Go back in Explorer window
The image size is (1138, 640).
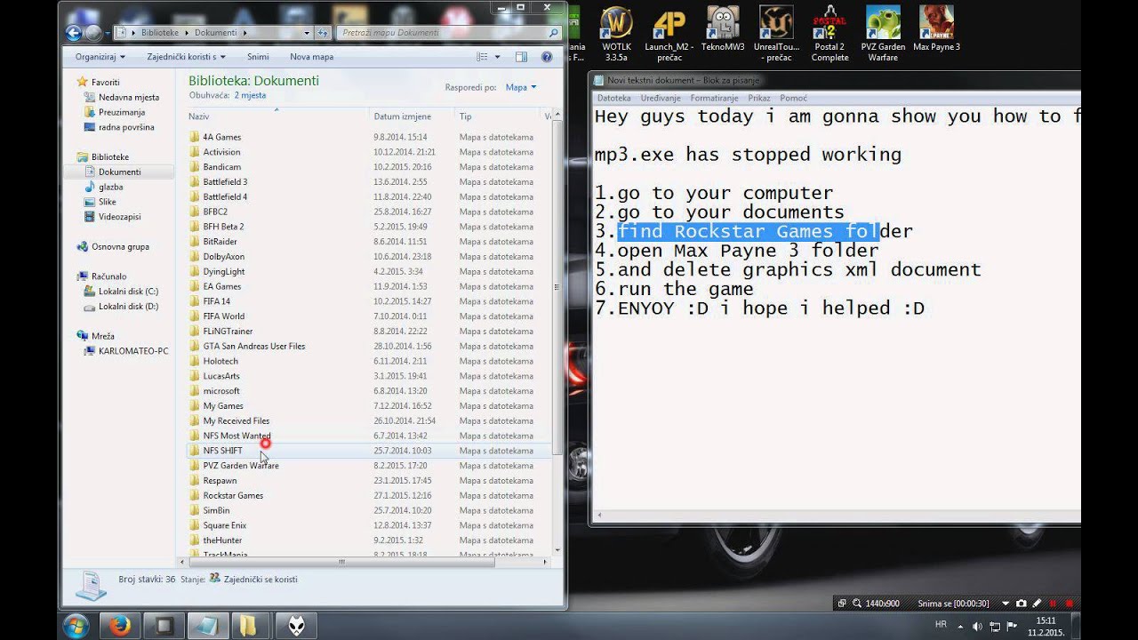[75, 33]
